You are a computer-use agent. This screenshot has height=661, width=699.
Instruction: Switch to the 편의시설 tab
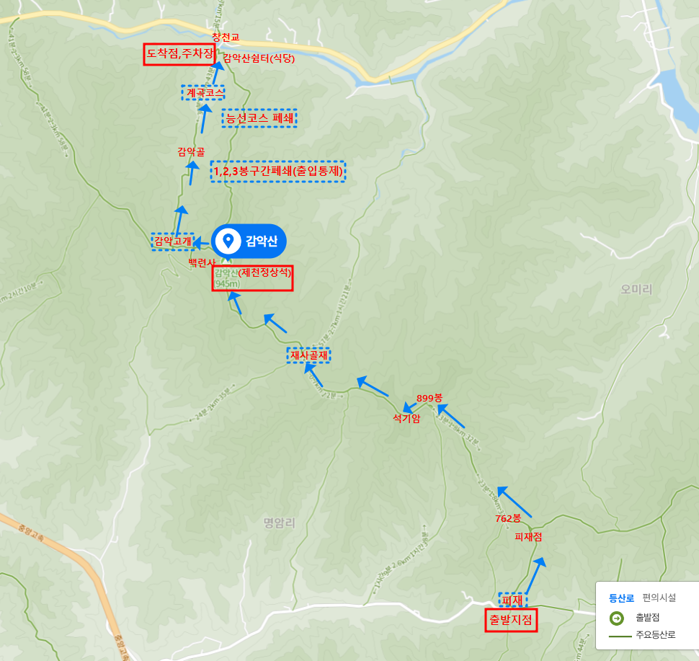click(x=659, y=598)
